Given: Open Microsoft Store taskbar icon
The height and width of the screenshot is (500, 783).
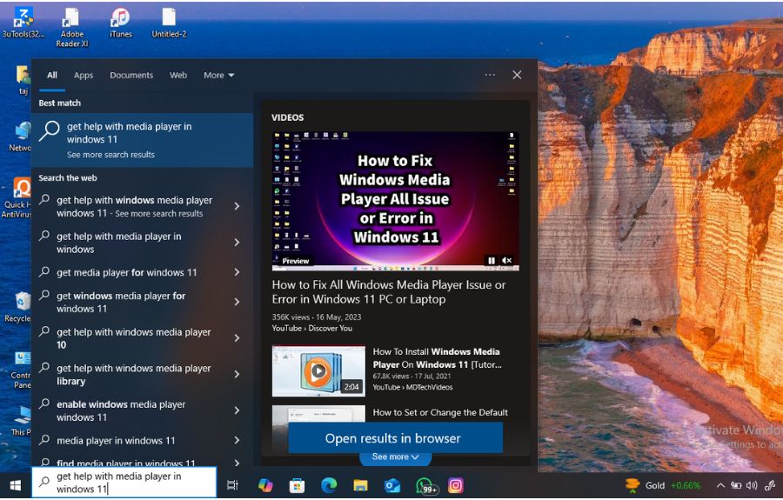Looking at the screenshot, I should 297,485.
